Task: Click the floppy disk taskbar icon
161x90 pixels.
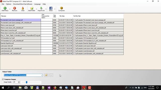Action: coord(37,88)
